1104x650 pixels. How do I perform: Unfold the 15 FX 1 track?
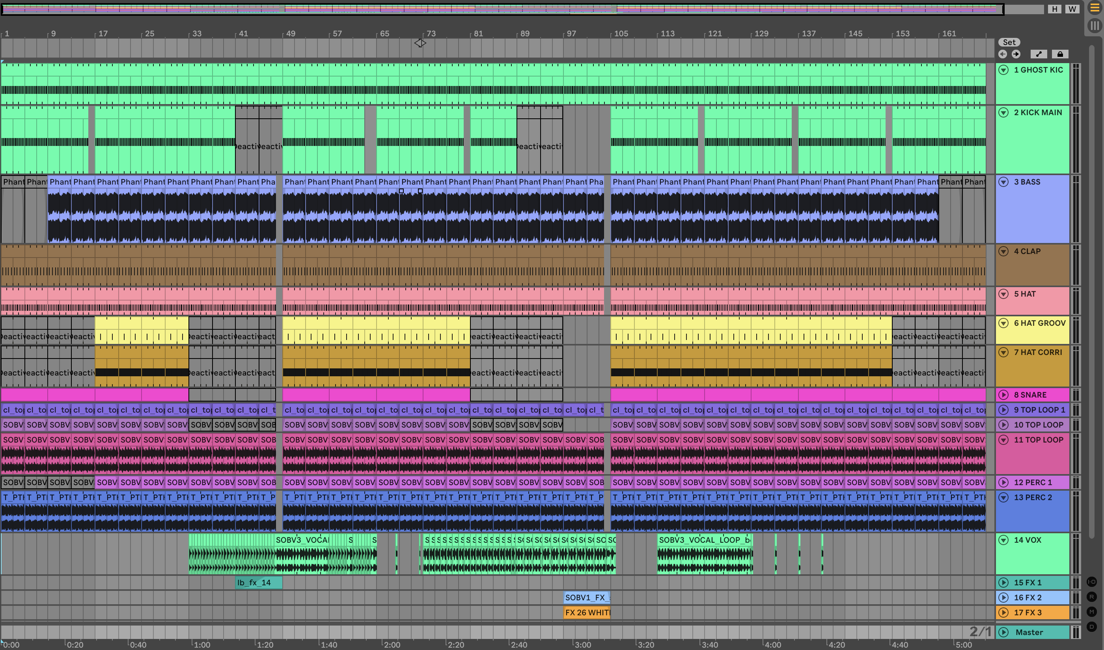click(x=1003, y=583)
